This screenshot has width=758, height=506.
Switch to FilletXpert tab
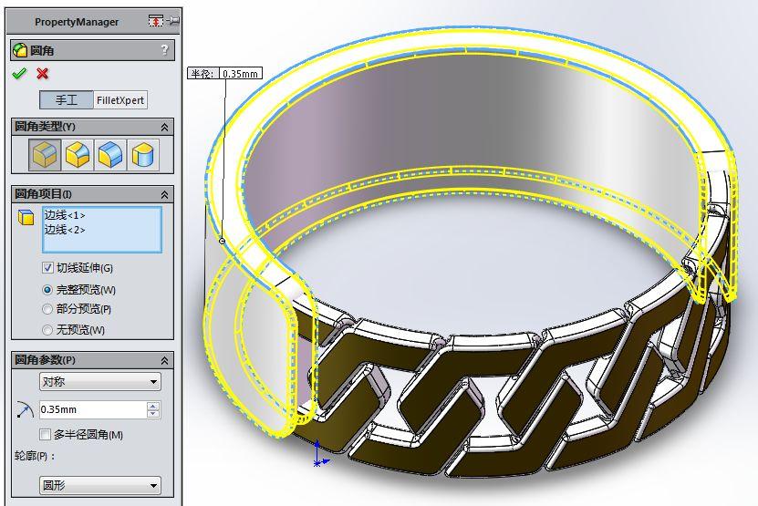click(x=120, y=100)
